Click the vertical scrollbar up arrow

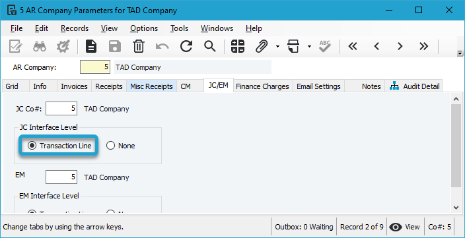tap(456, 99)
